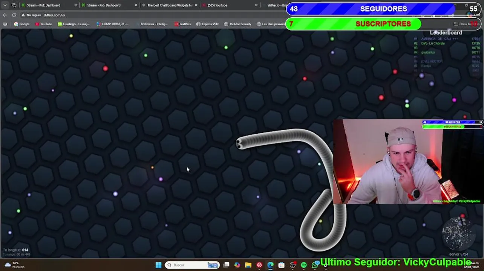The image size is (484, 271).
Task: Open Microsoft Store from the taskbar
Action: pos(281,265)
